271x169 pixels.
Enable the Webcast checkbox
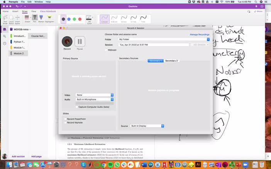(x=106, y=50)
